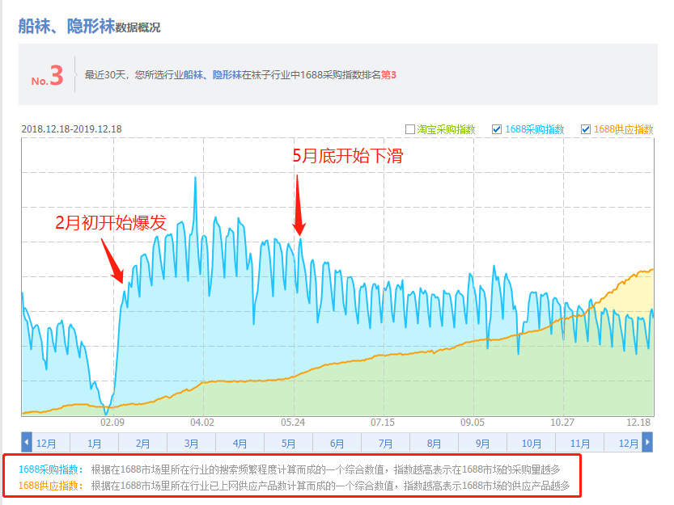This screenshot has height=505, width=674.
Task: Jump to 3月 in the timeline bar
Action: pyautogui.click(x=192, y=444)
